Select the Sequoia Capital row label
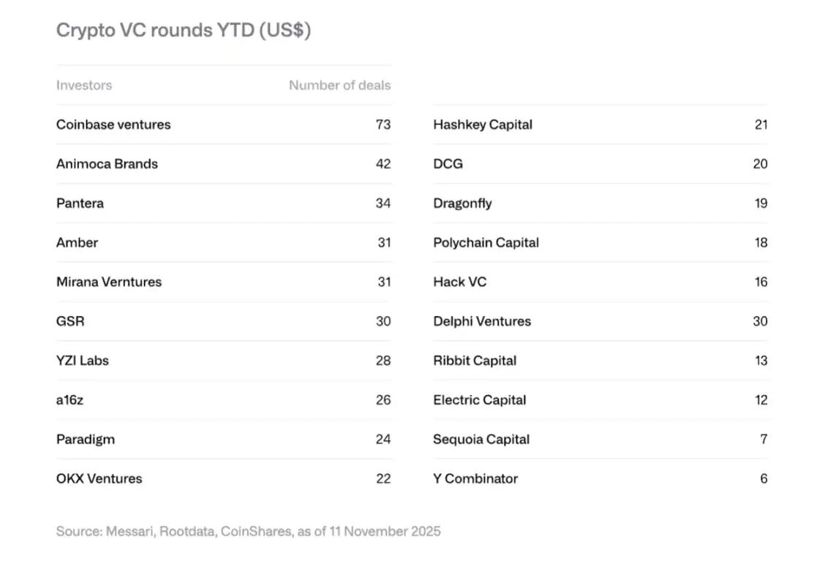833x566 pixels. tap(480, 439)
